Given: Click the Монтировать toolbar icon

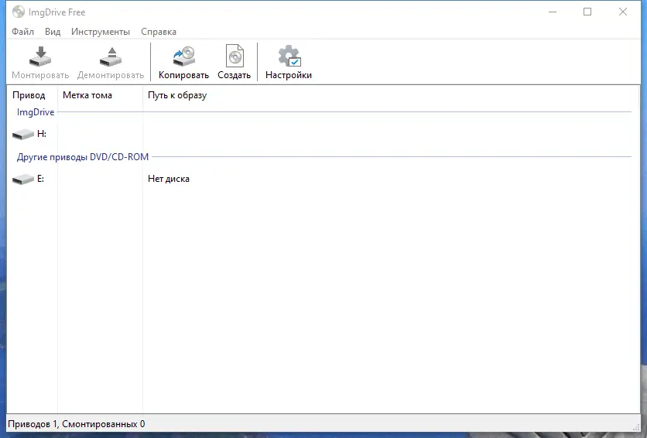Looking at the screenshot, I should 40,56.
